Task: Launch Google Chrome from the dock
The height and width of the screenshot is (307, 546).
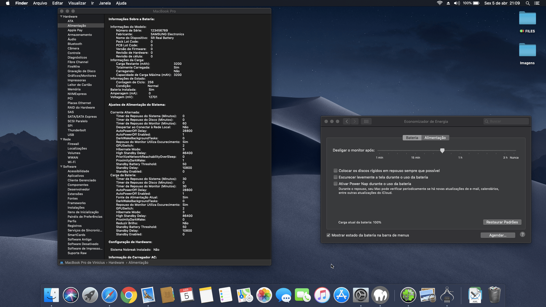Action: coord(129,295)
